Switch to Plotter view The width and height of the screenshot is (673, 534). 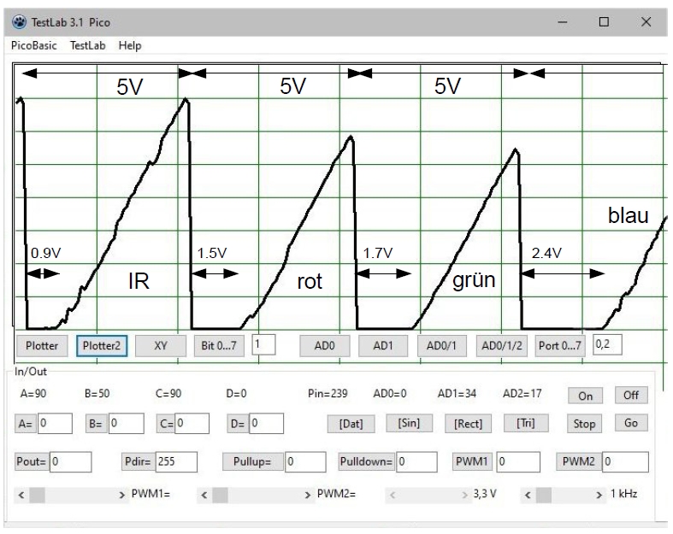[41, 345]
